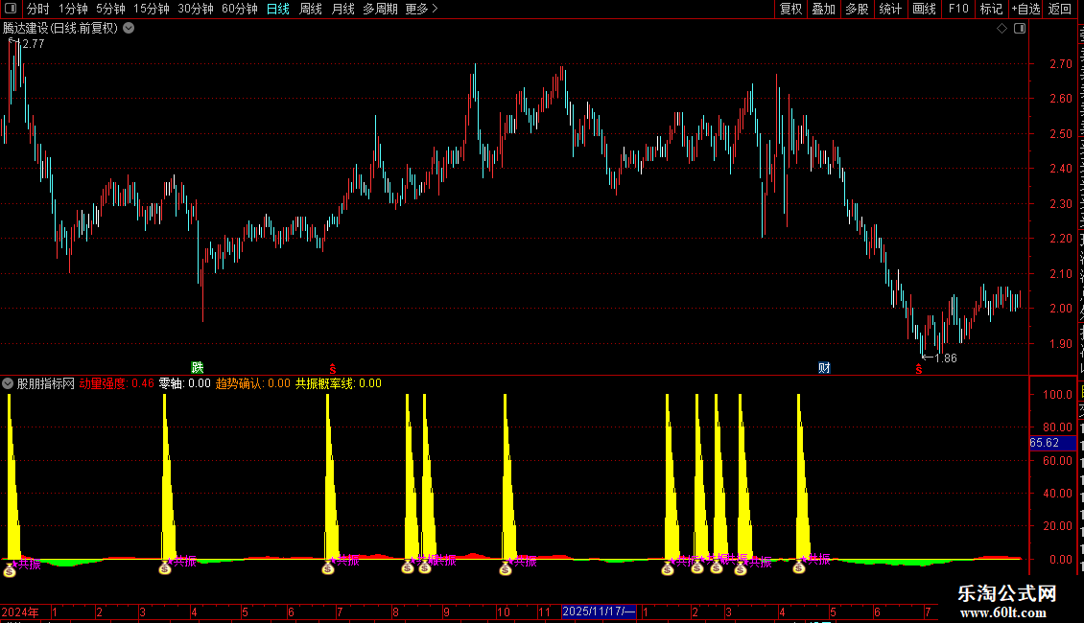Click the 动量强度: 0.46 indicator value
Viewport: 1084px width, 623px height.
(x=117, y=383)
